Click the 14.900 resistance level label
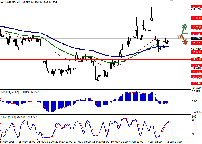 click(197, 27)
